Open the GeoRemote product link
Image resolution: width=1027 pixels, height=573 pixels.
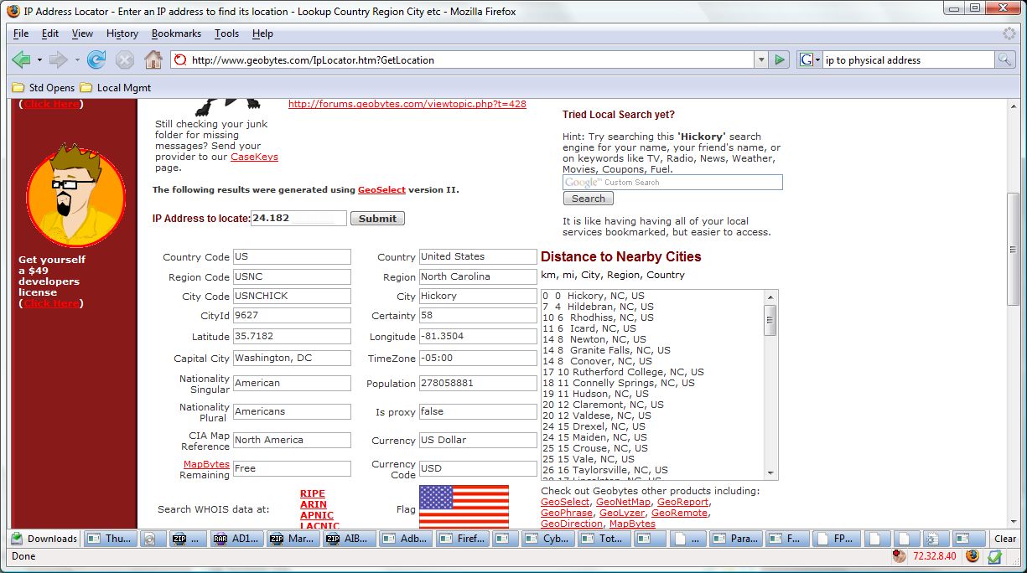click(x=679, y=513)
